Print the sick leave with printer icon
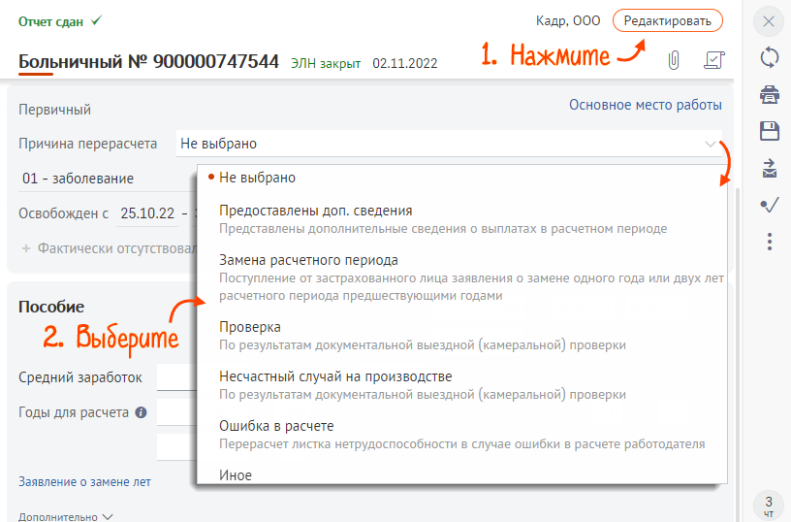Viewport: 791px width, 522px height. tap(770, 94)
